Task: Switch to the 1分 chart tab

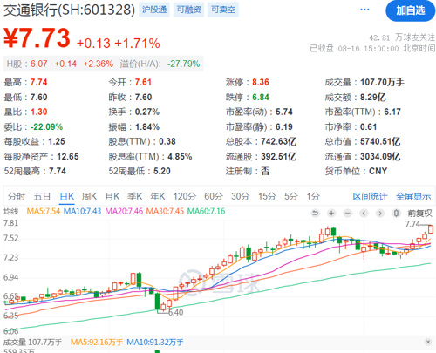Action: pyautogui.click(x=313, y=197)
